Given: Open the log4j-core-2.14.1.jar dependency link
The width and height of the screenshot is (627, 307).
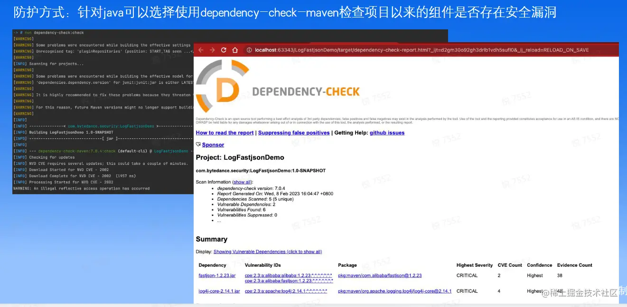Looking at the screenshot, I should point(219,291).
